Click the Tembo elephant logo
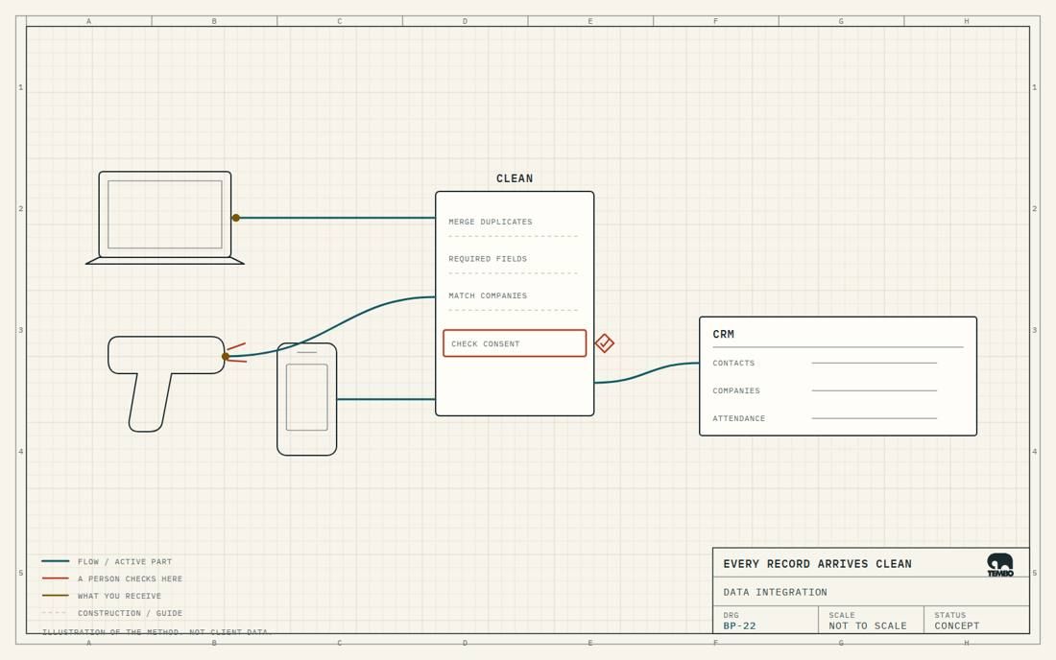This screenshot has width=1056, height=660. click(x=1000, y=564)
